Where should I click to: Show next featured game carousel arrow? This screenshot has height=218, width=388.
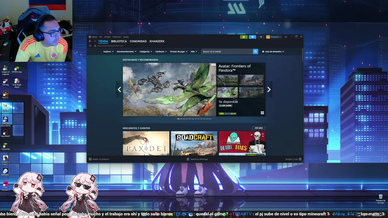pos(269,89)
